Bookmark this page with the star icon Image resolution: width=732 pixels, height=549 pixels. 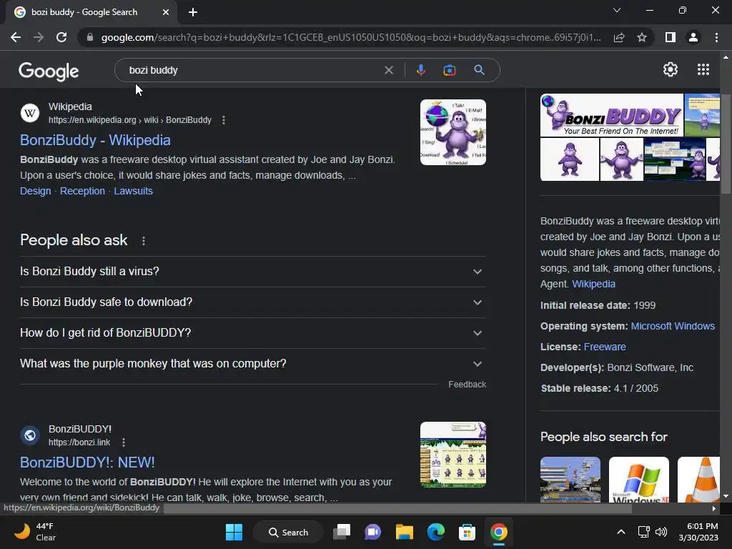642,37
